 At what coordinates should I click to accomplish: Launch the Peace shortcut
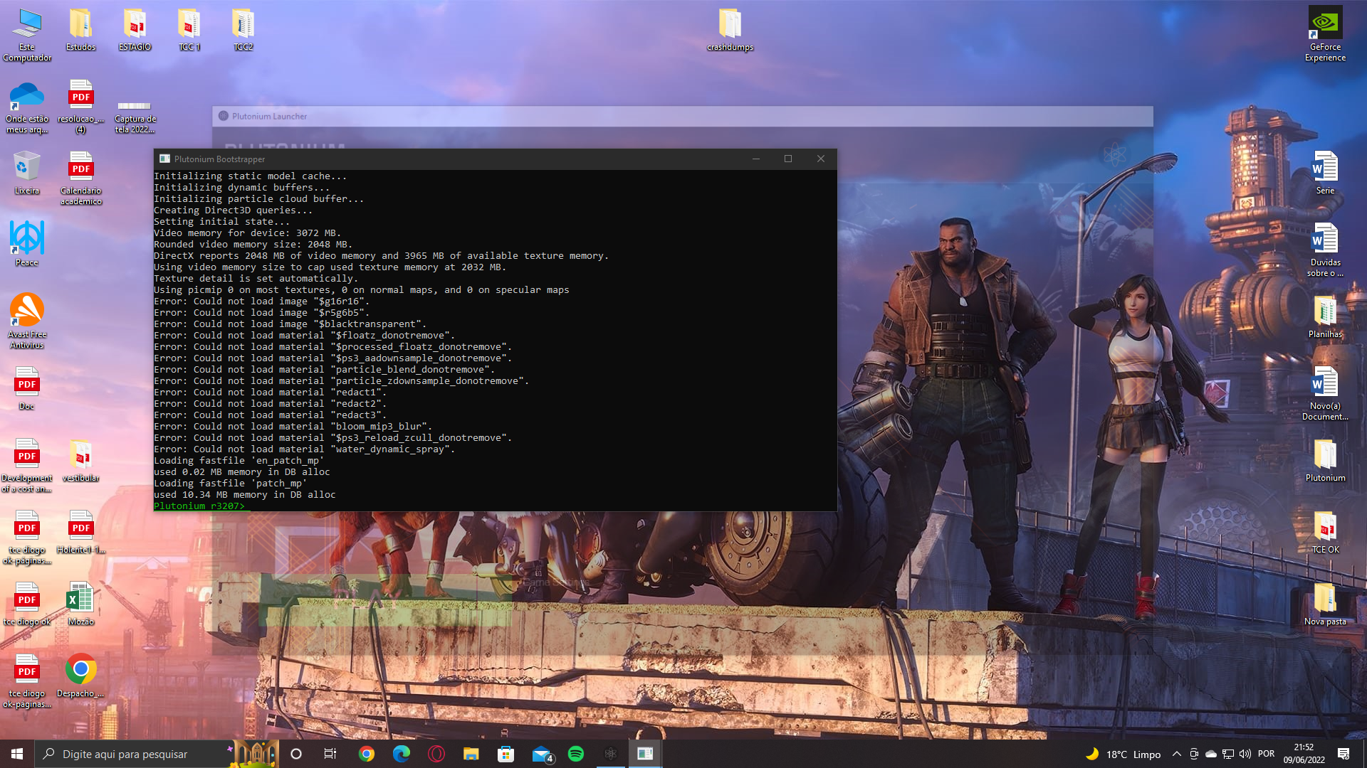(27, 245)
